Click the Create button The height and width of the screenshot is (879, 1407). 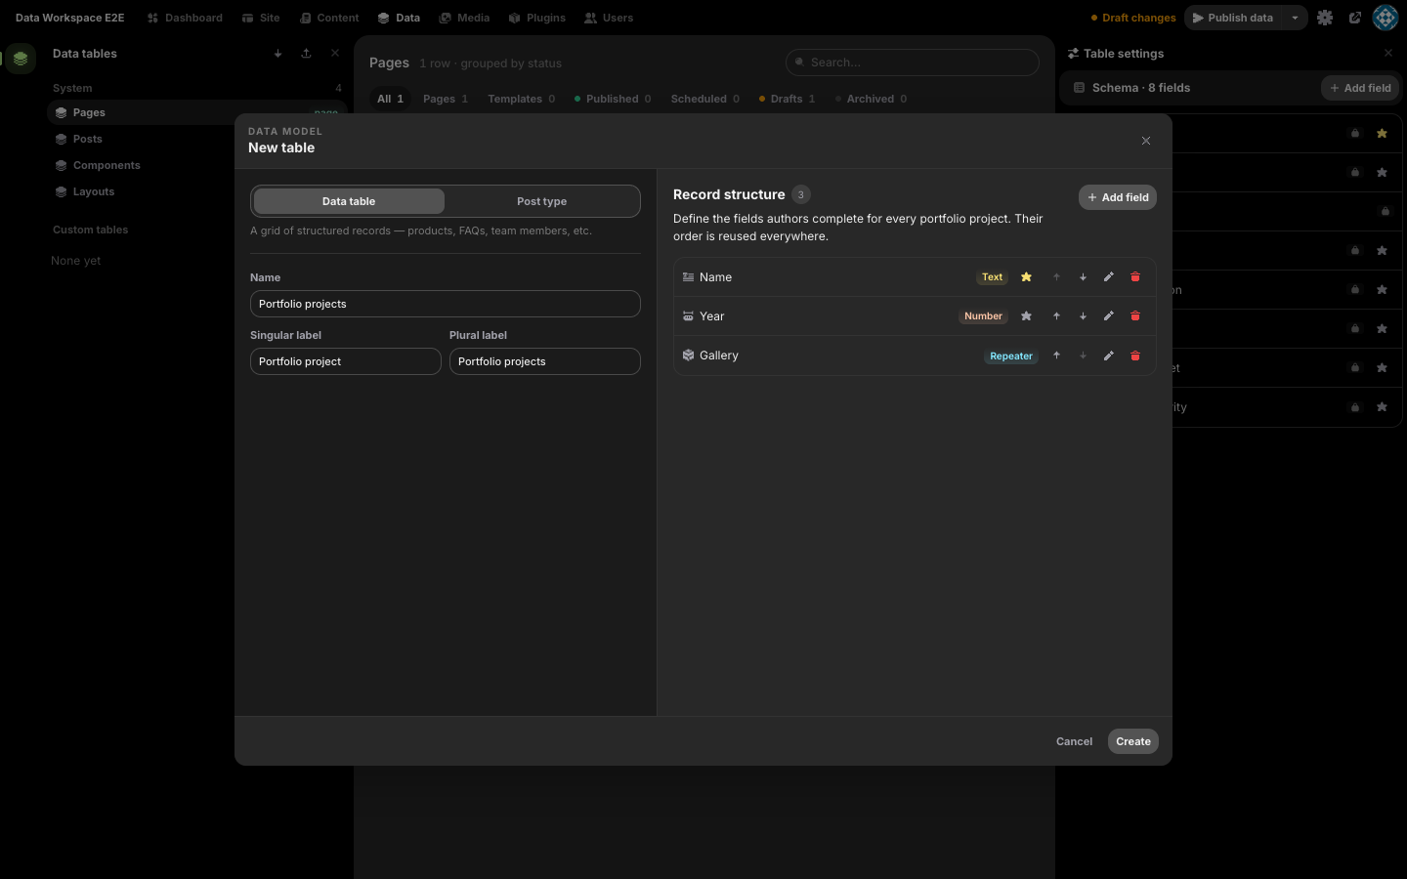[1133, 741]
